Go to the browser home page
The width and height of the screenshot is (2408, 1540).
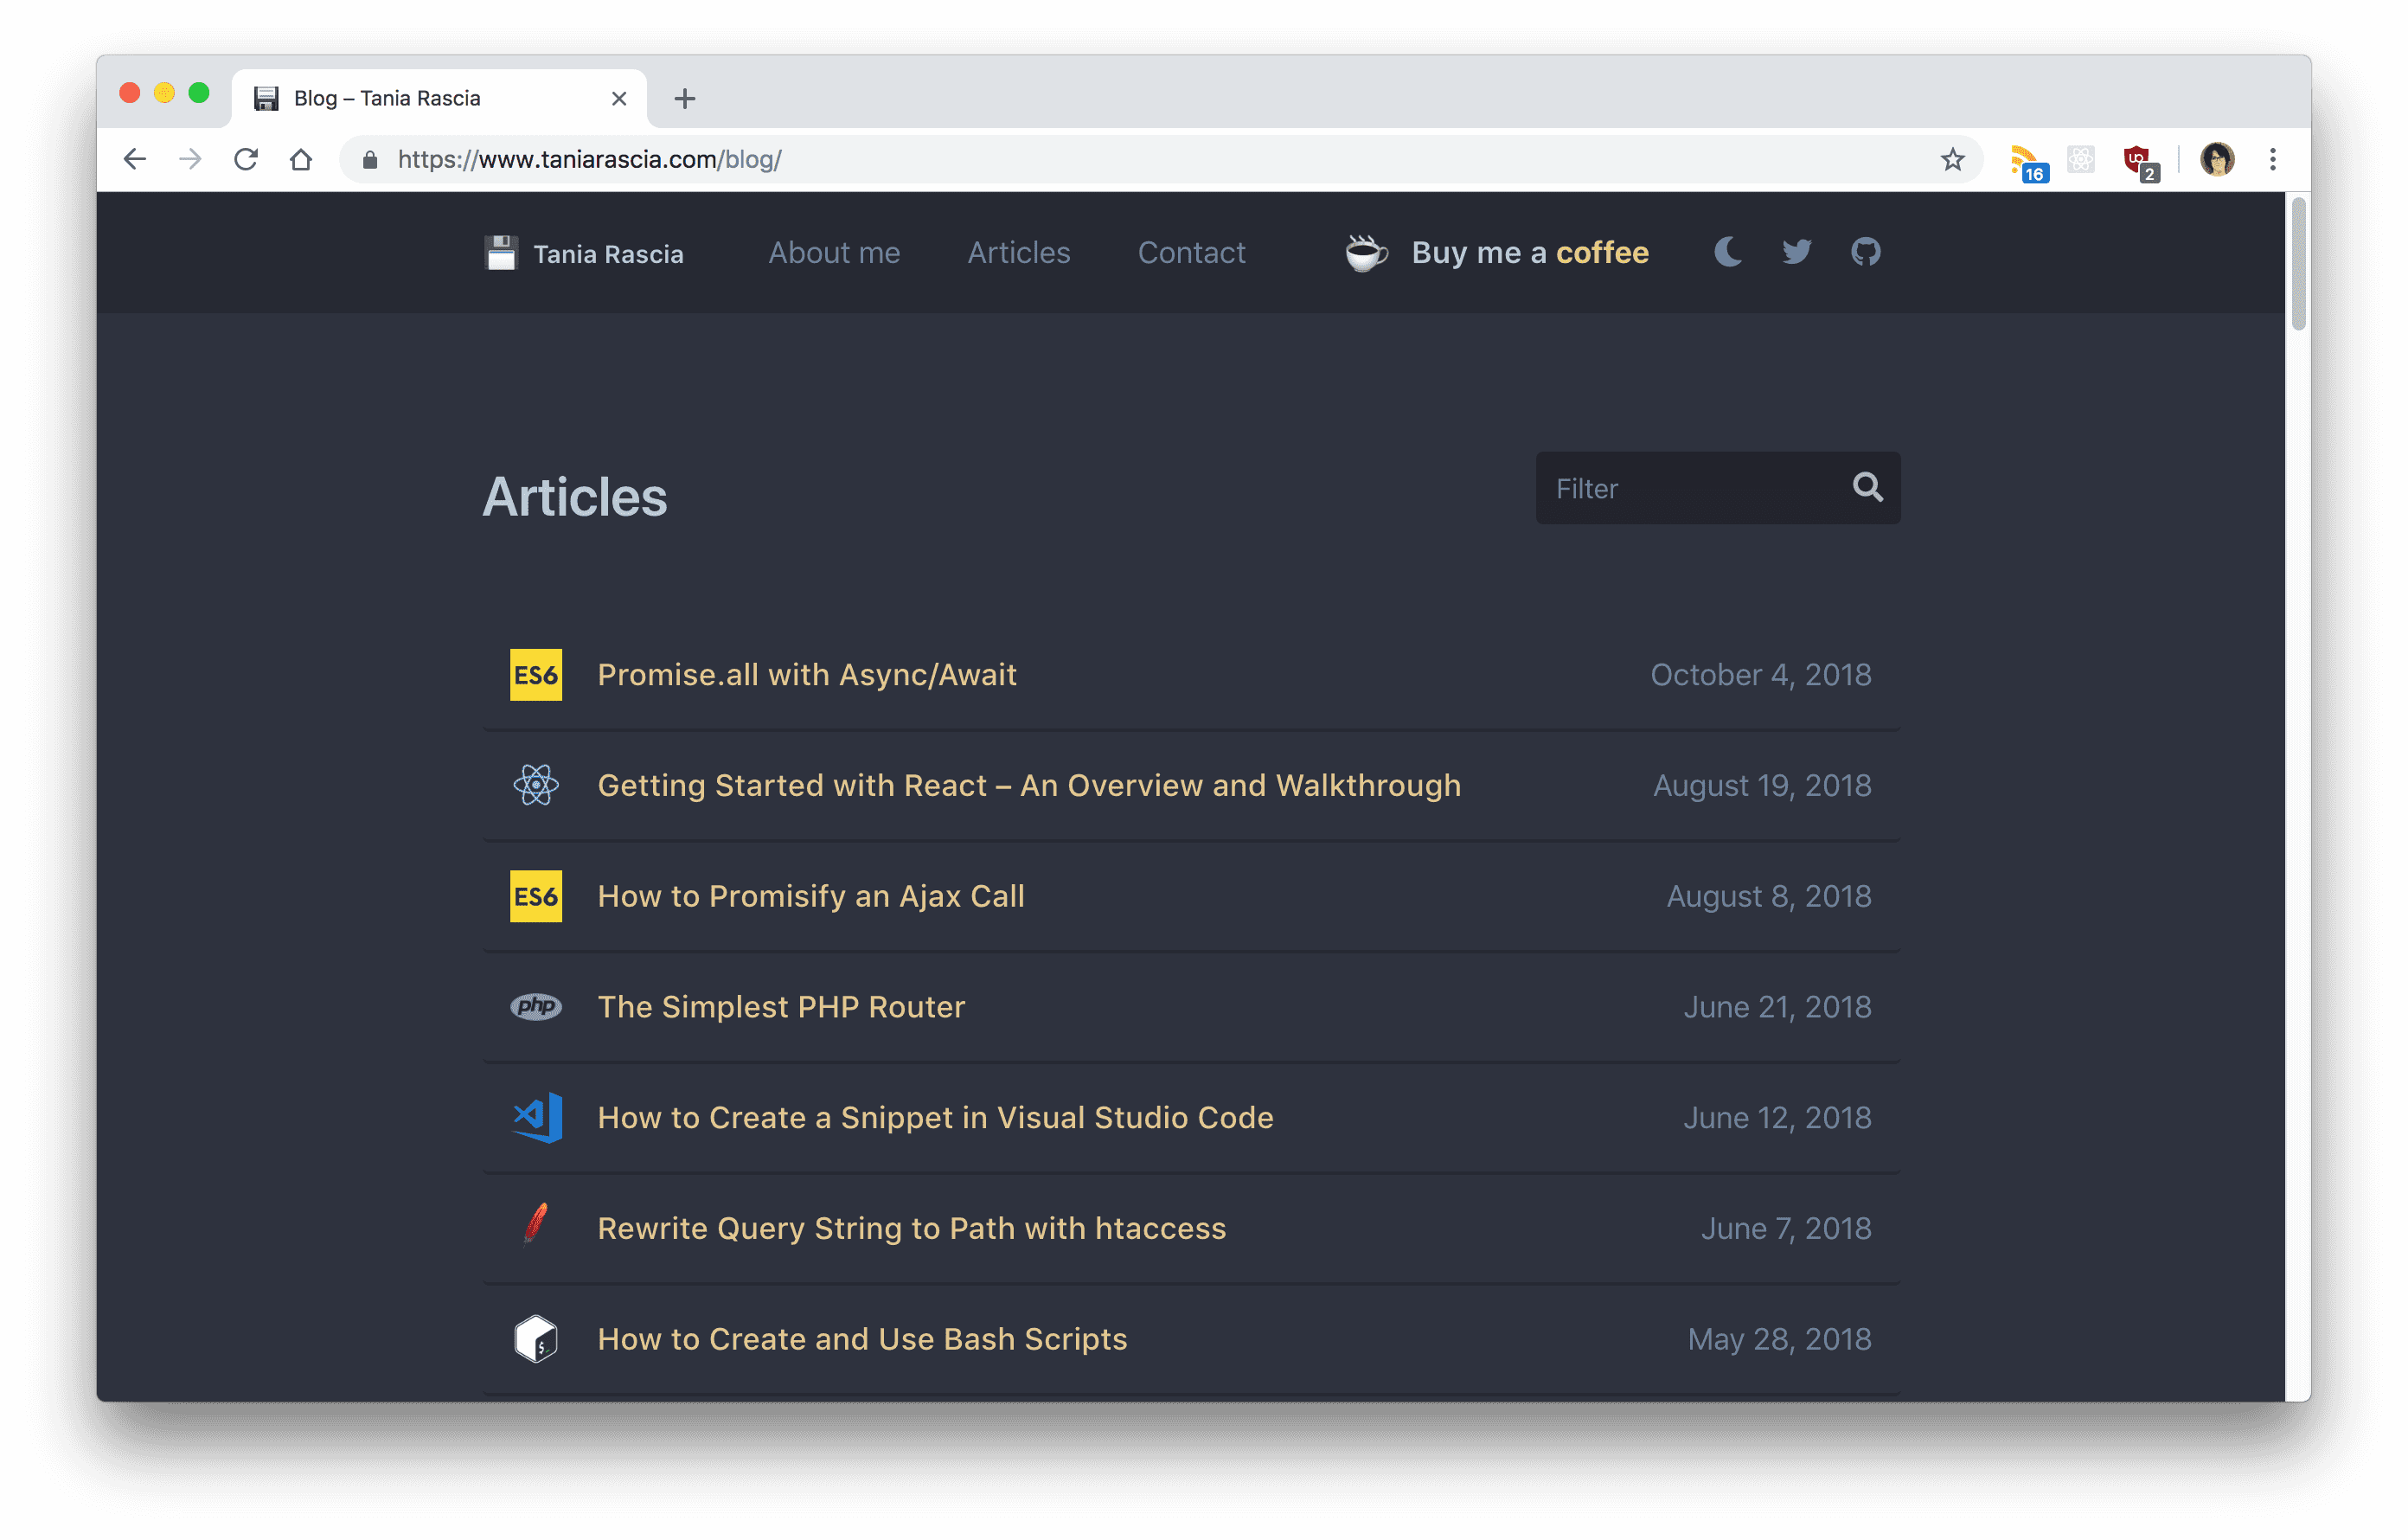[x=301, y=159]
